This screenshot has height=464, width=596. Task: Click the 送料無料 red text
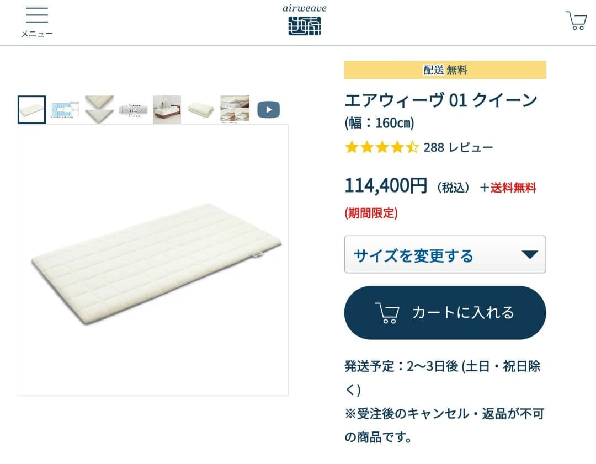[x=513, y=188]
